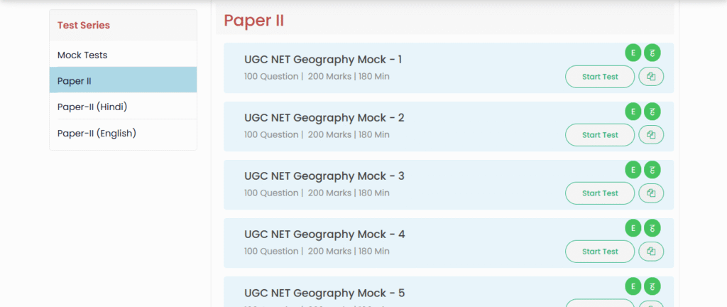This screenshot has height=307, width=727.
Task: Open Mock Tests in Test Series sidebar
Action: coord(123,55)
